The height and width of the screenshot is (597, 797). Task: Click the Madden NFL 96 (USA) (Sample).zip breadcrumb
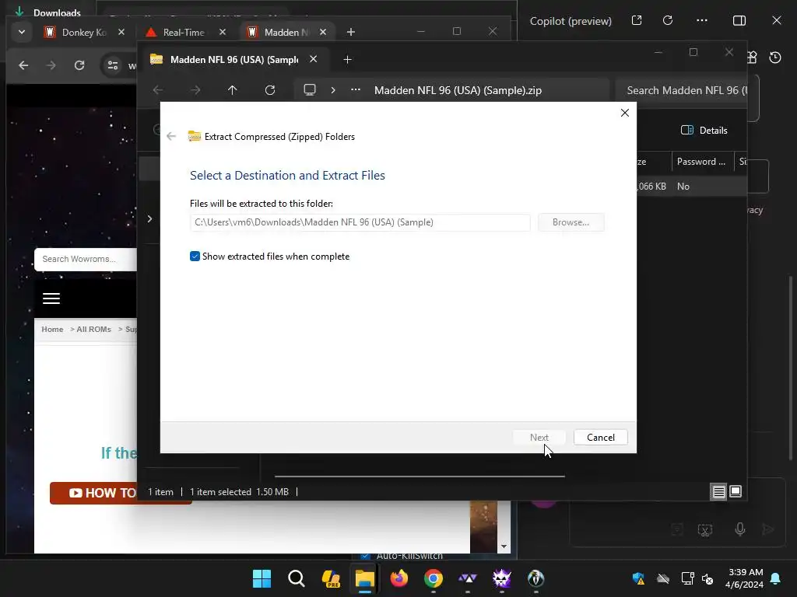(x=458, y=90)
